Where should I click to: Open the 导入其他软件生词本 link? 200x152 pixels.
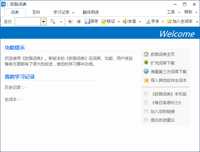(168, 81)
